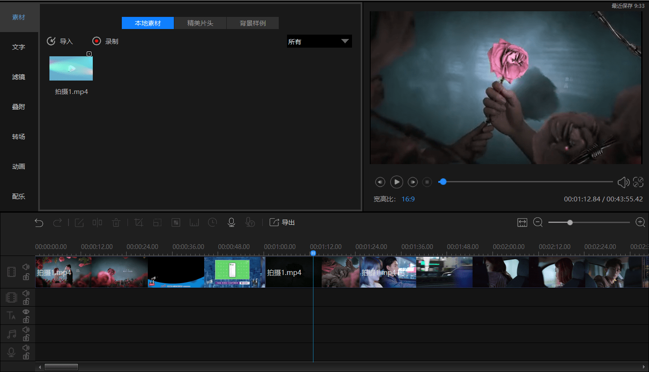
Task: Click the voice recording microphone toolbar icon
Action: [232, 223]
